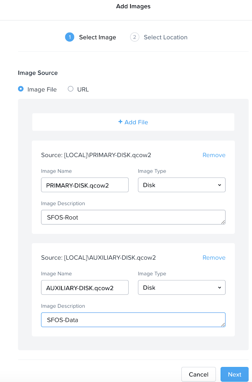Remove the AUXILIARY-DISK.qcow2 image
This screenshot has height=382, width=252.
214,258
